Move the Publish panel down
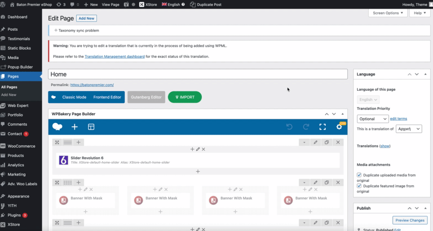 coord(417,208)
